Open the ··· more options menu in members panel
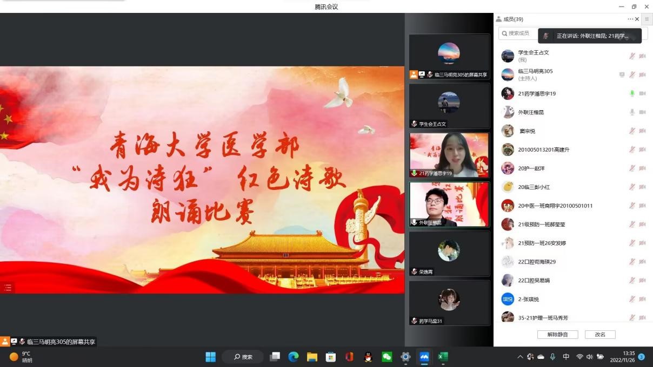This screenshot has width=653, height=367. [630, 18]
